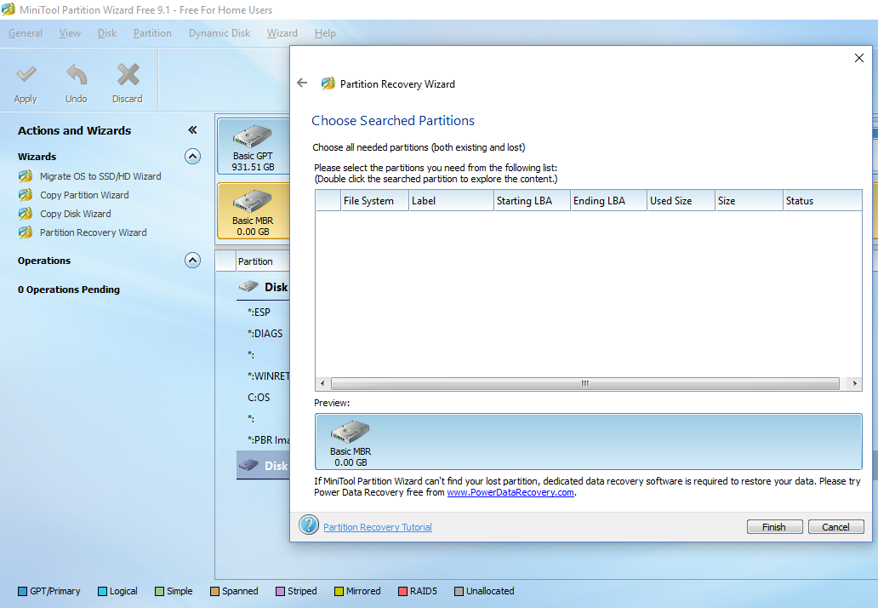The image size is (878, 608).
Task: Open the Help menu
Action: 325,33
